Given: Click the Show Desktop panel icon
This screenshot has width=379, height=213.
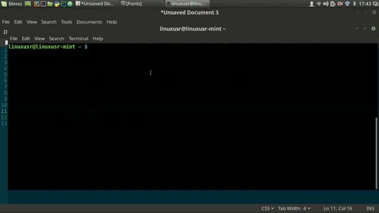Looking at the screenshot, I should (x=28, y=4).
